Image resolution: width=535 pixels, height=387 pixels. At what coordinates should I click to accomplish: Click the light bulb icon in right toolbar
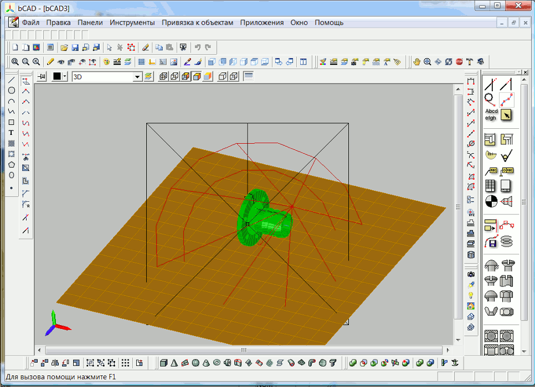pyautogui.click(x=471, y=295)
